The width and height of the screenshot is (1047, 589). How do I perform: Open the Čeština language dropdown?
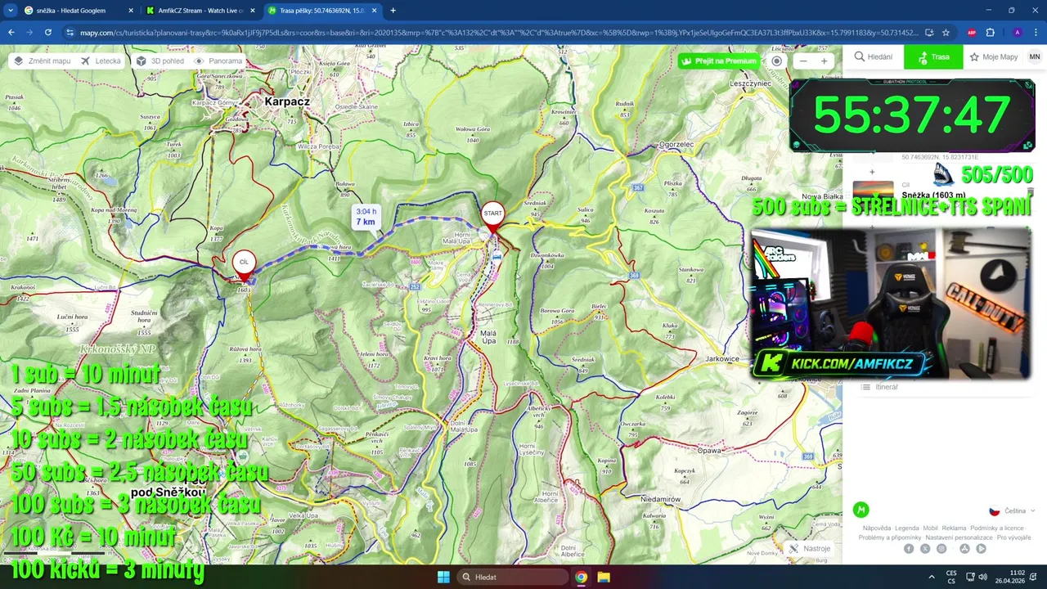pos(1012,510)
